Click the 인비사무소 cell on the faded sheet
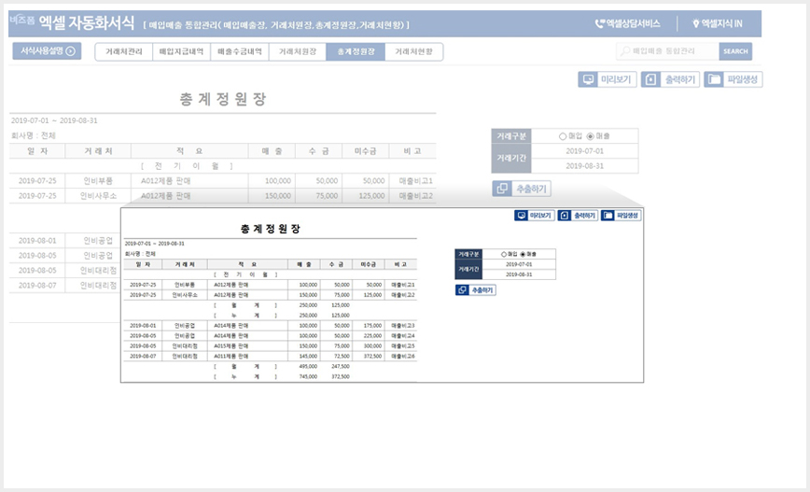Viewport: 810px width, 492px height. (98, 196)
